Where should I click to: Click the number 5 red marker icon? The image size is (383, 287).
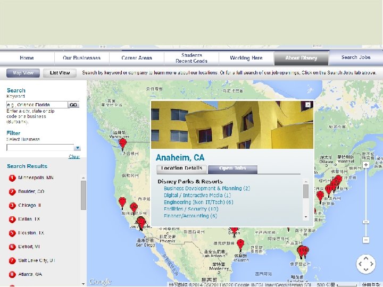(x=12, y=233)
